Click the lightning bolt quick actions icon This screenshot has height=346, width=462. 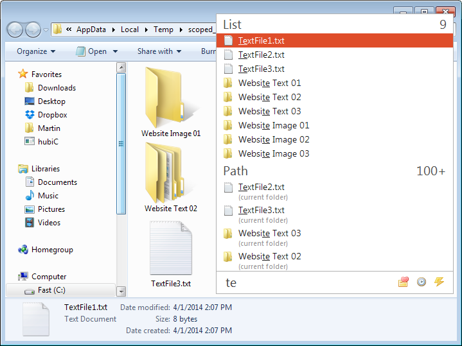tap(439, 282)
